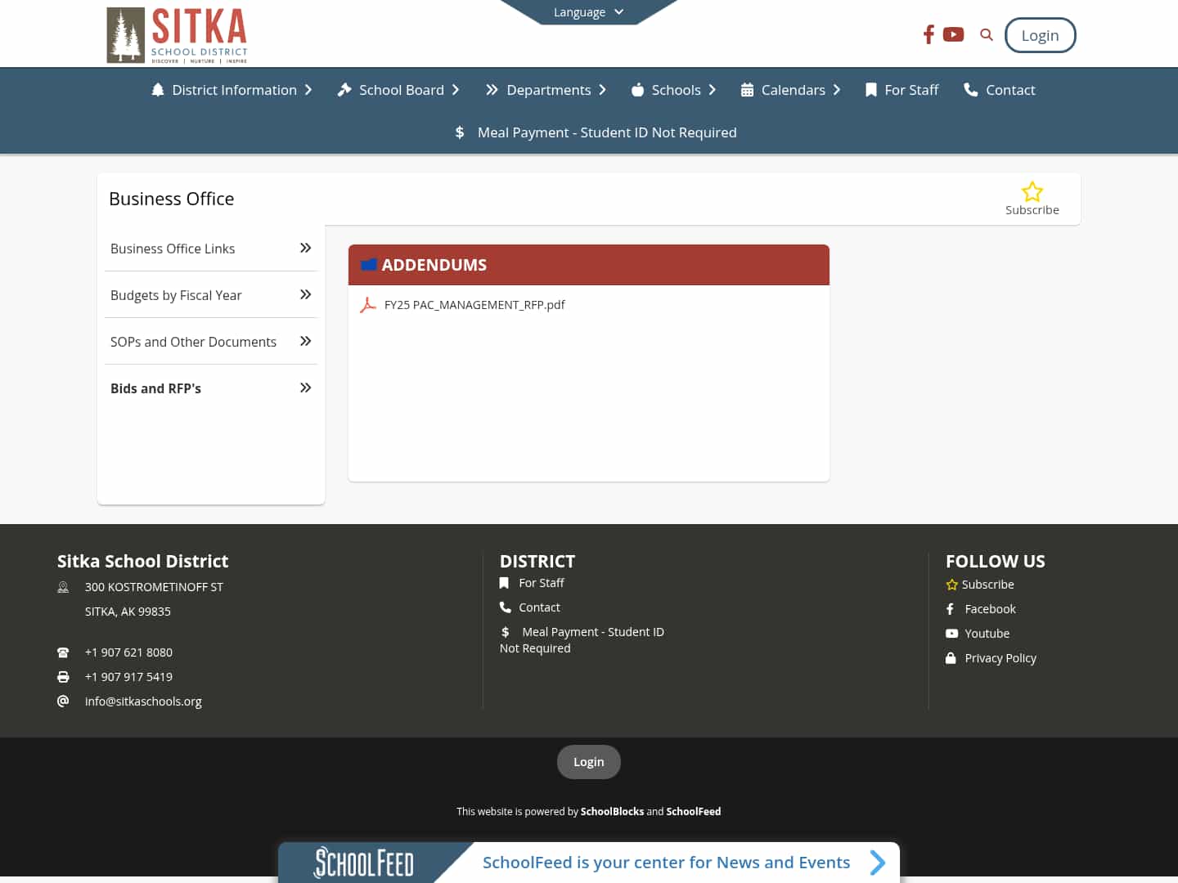Viewport: 1178px width, 883px height.
Task: Click the dollar icon for Meal Payment
Action: (460, 132)
